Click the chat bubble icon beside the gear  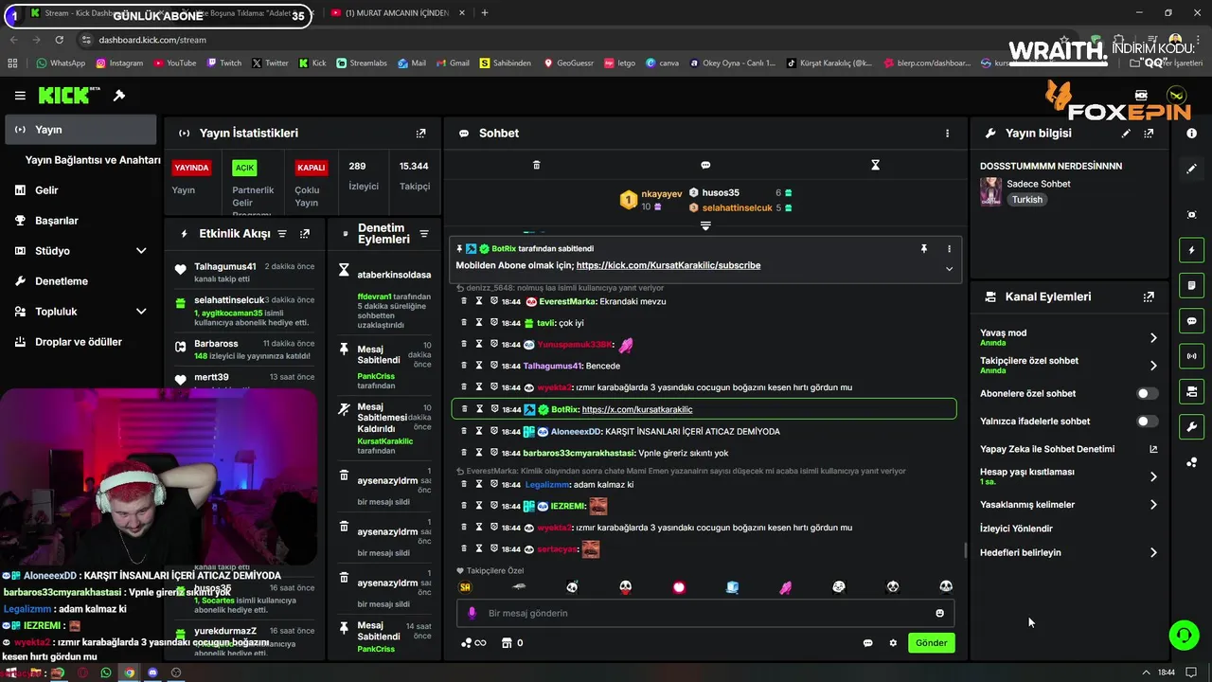coord(867,643)
